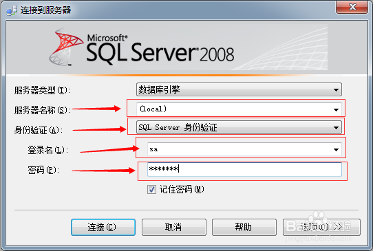Open the server name dropdown arrow
Image resolution: width=373 pixels, height=251 pixels.
[x=336, y=109]
